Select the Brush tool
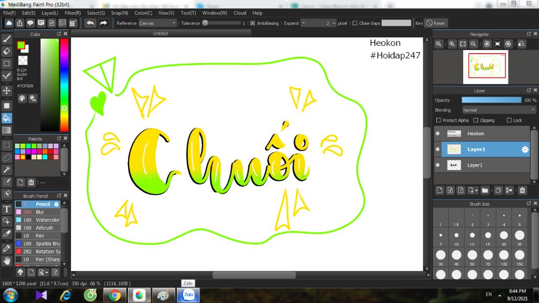Screen dimensions: 539x303 click(x=6, y=39)
